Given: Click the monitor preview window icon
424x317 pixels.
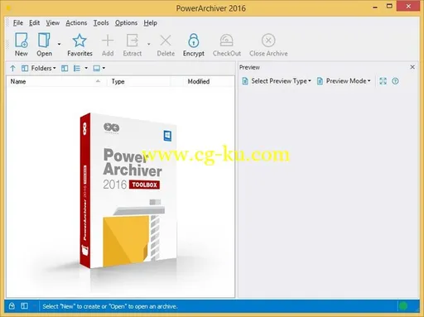Looking at the screenshot, I should [97, 68].
